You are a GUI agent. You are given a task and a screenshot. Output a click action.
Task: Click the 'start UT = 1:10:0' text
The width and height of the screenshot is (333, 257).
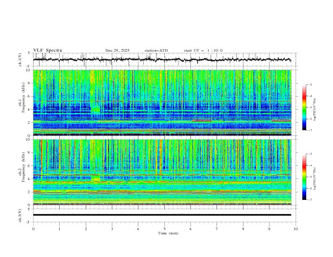203,50
